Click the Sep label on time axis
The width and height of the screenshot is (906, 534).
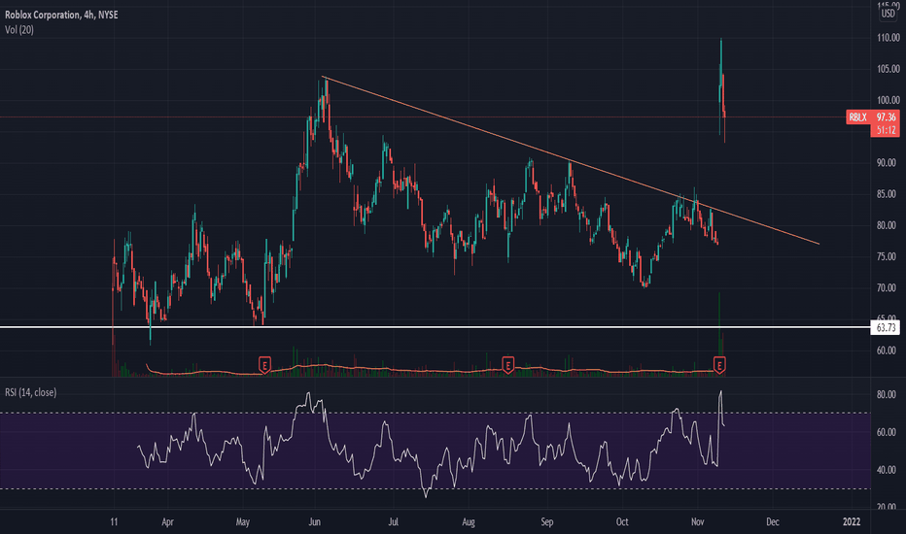click(546, 522)
